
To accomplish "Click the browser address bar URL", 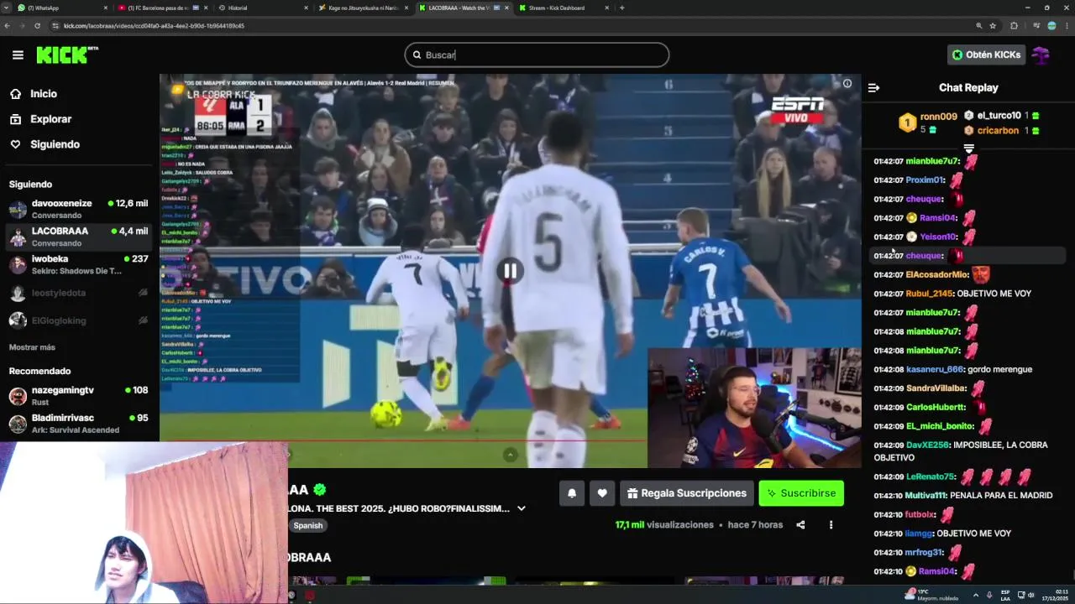I will pyautogui.click(x=154, y=26).
